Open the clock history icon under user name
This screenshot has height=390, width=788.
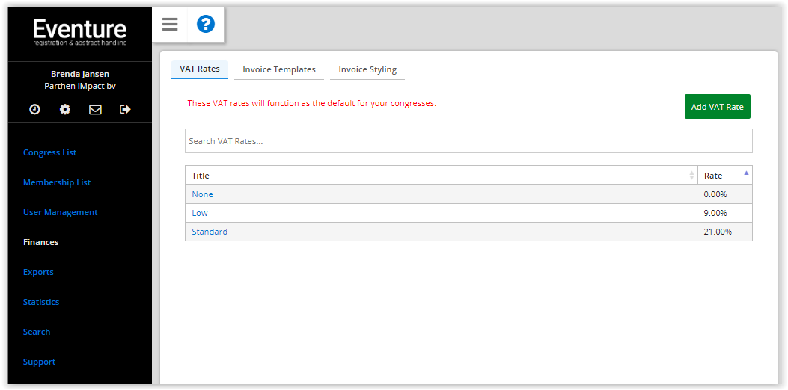(x=34, y=109)
